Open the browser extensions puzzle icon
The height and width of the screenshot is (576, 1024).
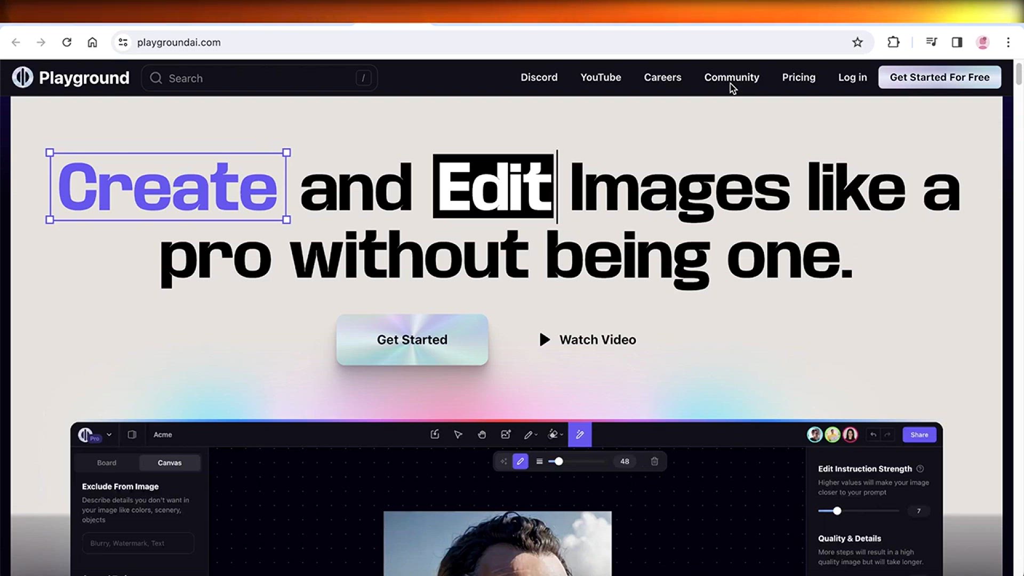(x=893, y=42)
